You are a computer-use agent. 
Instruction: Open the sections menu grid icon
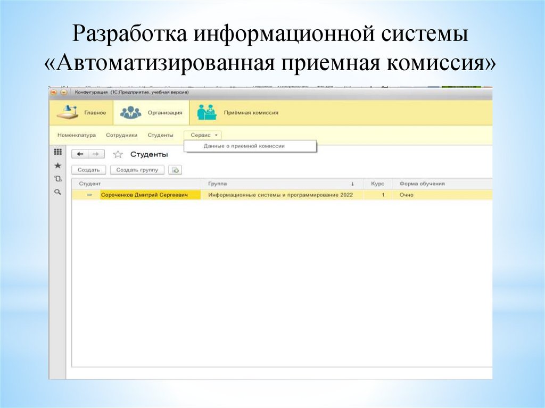(58, 152)
